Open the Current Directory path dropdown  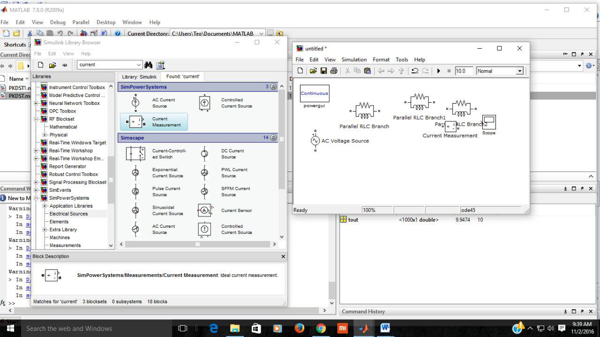pyautogui.click(x=262, y=33)
